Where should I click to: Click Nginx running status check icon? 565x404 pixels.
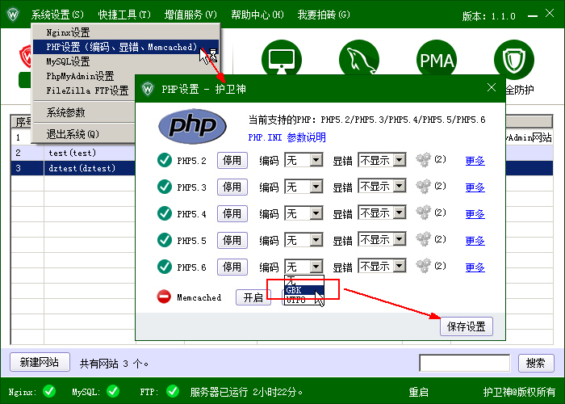point(49,391)
